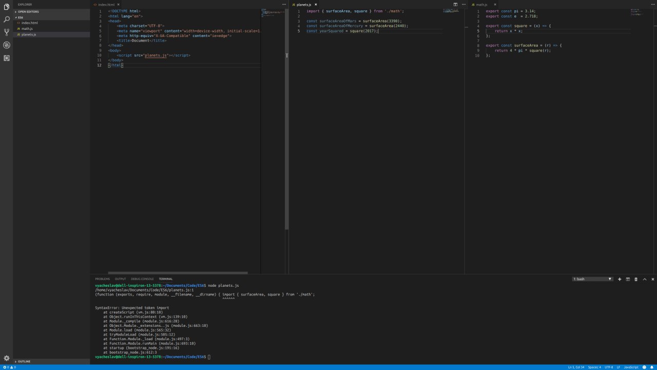
Task: Open more actions for planets.js editor group
Action: click(x=462, y=4)
